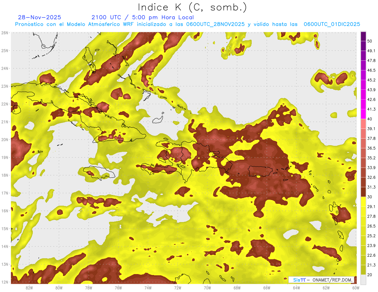This screenshot has height=292, width=378.
Task: Select the '74W' longitude label
Action: tap(148, 288)
